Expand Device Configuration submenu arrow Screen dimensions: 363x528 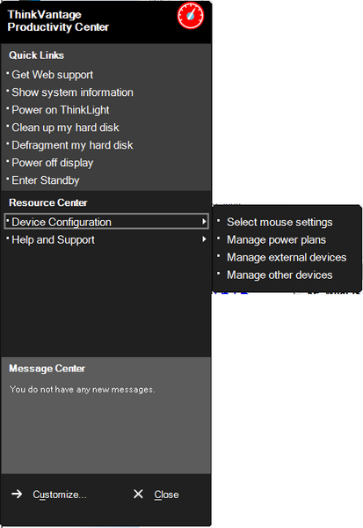pyautogui.click(x=204, y=221)
